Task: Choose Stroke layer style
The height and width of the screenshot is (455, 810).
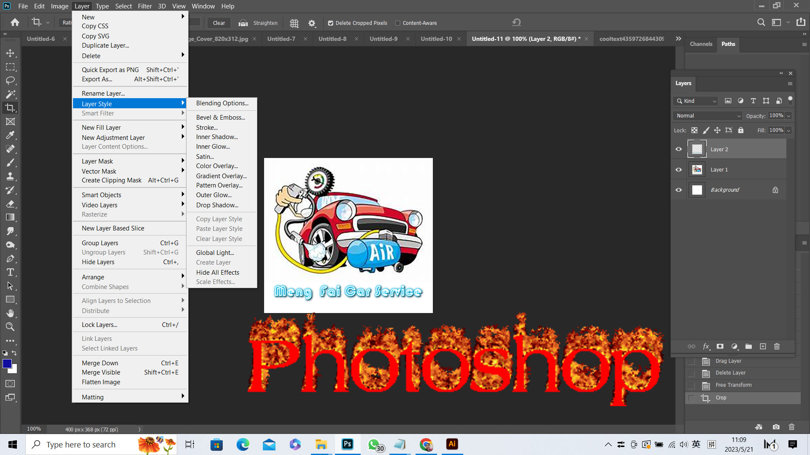Action: coord(207,127)
